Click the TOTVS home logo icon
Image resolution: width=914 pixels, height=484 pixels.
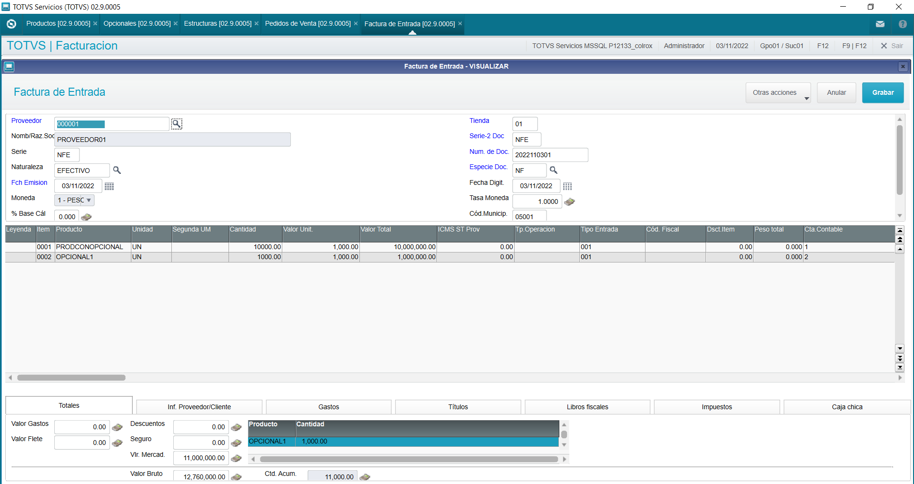point(11,24)
